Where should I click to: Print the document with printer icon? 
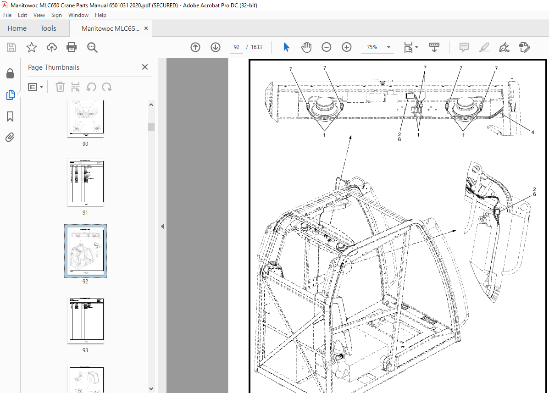pos(72,47)
